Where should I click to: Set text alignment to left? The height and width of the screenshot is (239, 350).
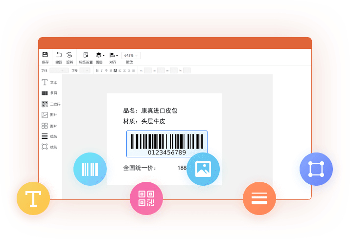pyautogui.click(x=120, y=71)
